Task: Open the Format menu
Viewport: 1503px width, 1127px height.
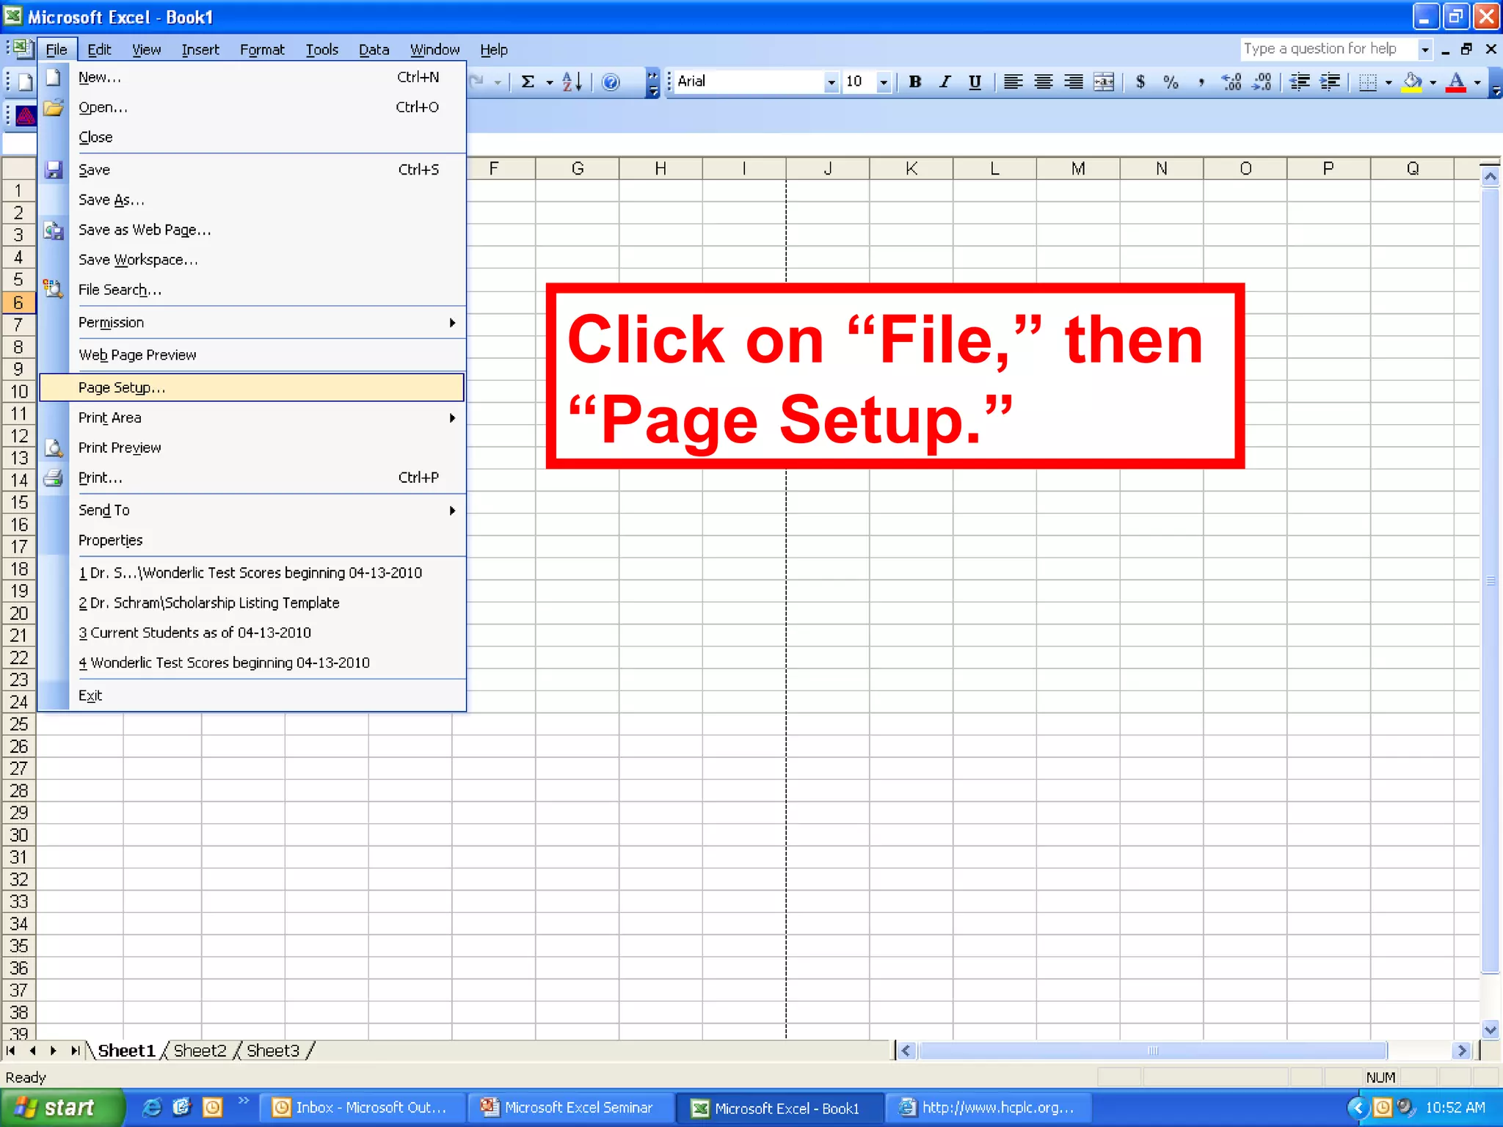Action: (262, 49)
